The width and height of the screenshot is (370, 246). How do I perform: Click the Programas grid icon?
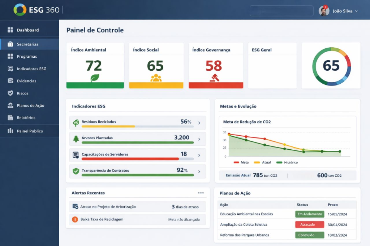coord(10,56)
